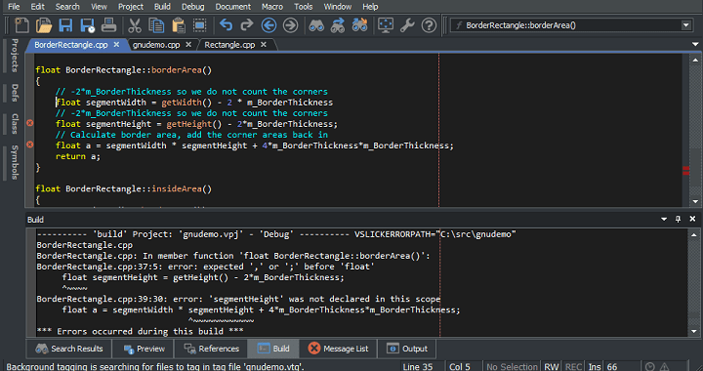Click the clock icon in status bar
The image size is (703, 371).
(x=650, y=367)
